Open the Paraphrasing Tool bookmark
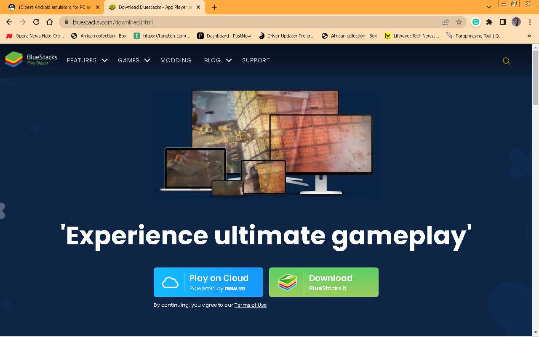The width and height of the screenshot is (539, 337). [x=475, y=36]
